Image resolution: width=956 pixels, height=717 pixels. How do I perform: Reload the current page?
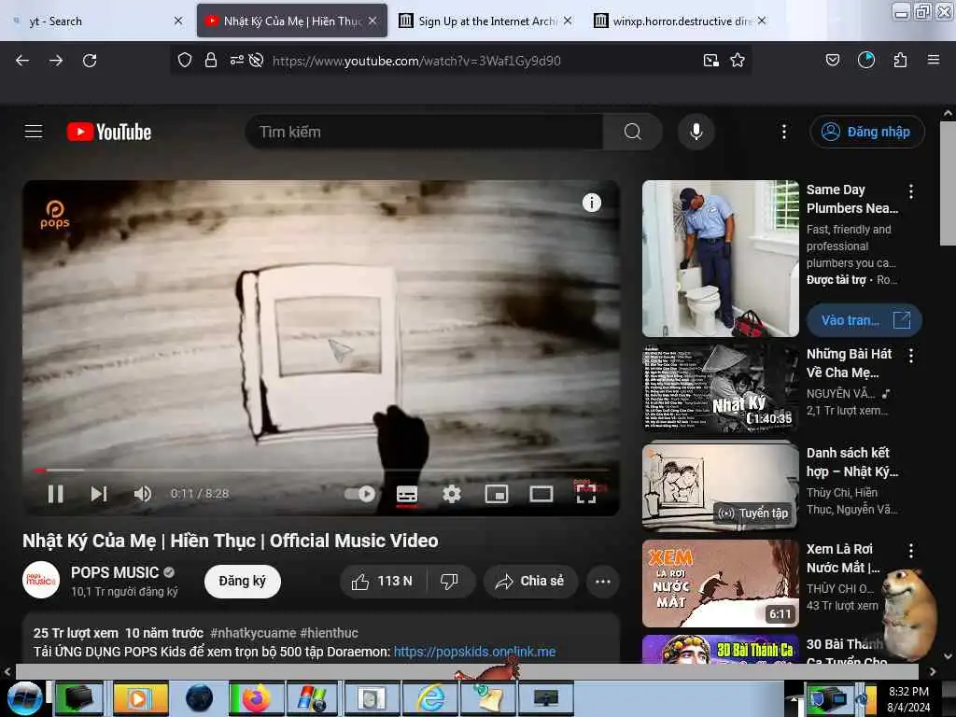90,61
